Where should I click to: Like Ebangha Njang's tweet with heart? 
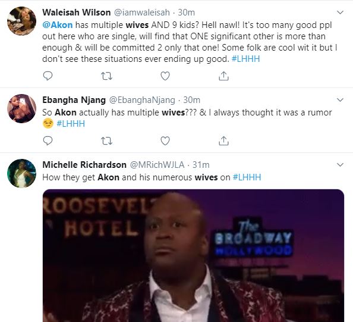click(x=165, y=140)
